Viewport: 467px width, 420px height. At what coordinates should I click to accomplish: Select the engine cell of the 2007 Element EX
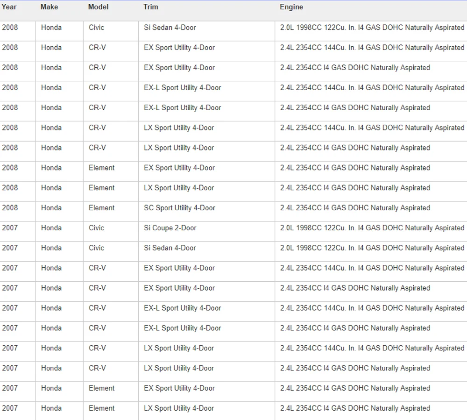(355, 388)
